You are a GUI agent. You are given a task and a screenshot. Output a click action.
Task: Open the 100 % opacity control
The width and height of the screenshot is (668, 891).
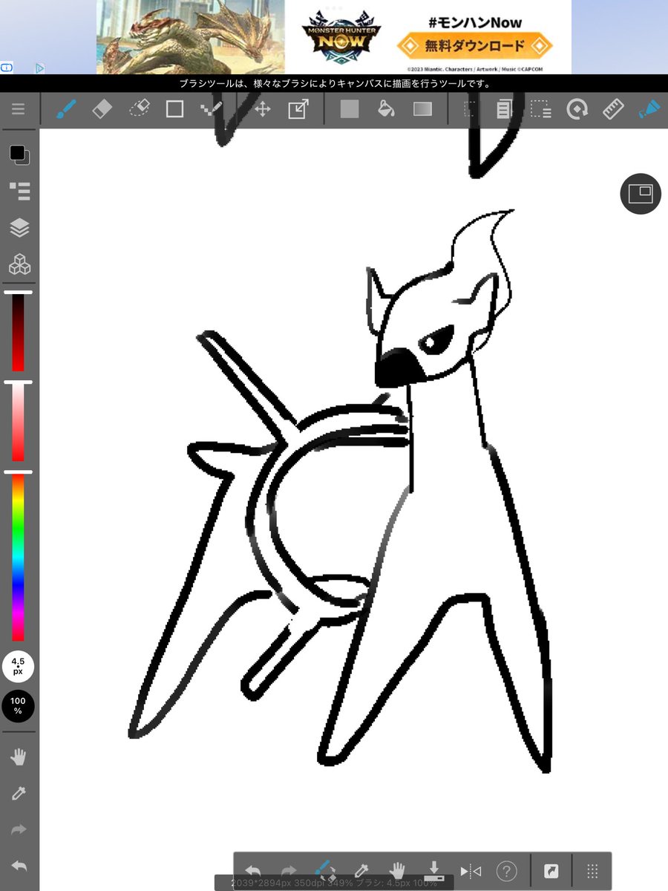click(x=18, y=706)
